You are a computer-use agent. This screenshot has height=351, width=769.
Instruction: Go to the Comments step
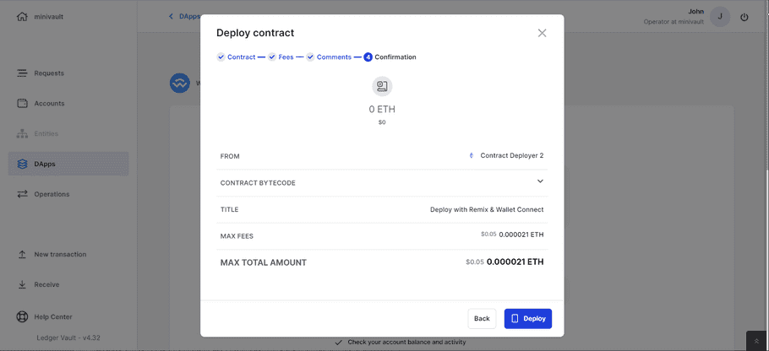click(329, 57)
